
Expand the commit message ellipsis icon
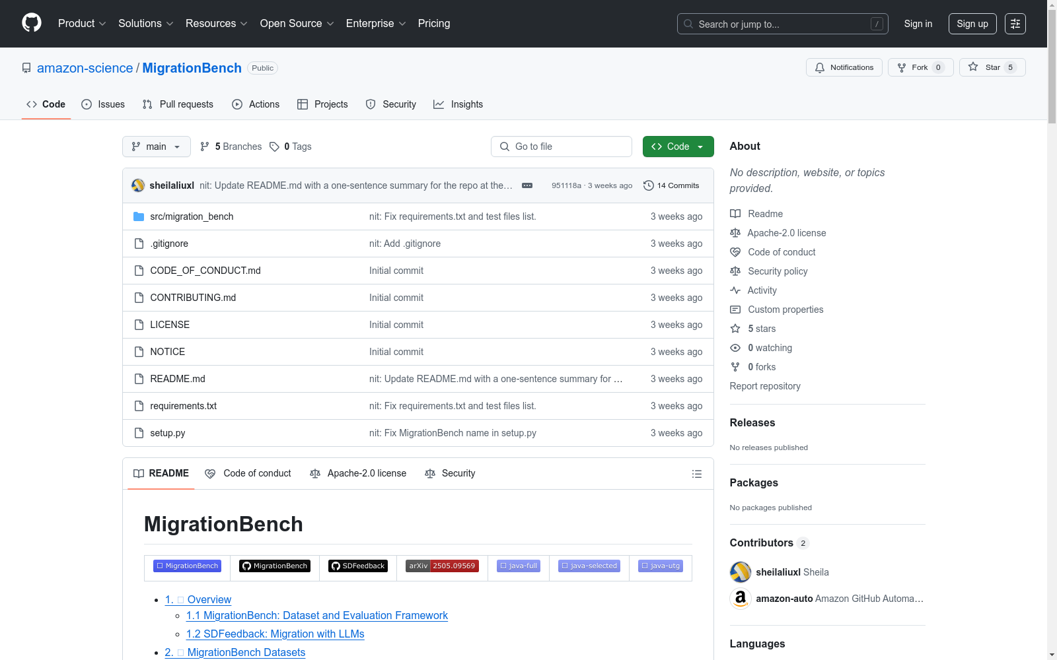527,185
